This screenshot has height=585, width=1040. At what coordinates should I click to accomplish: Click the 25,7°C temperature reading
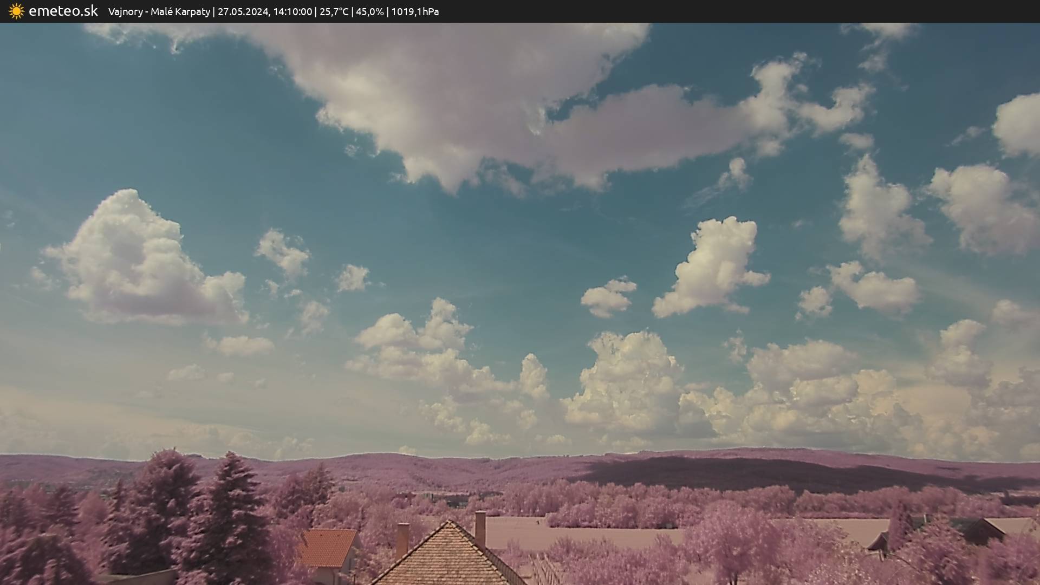(x=334, y=12)
